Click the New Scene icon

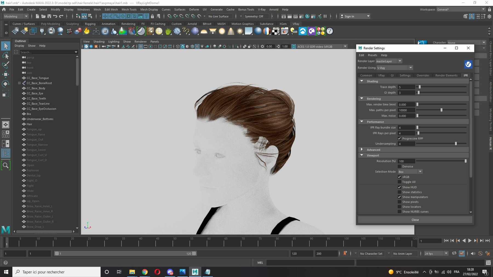tap(37, 16)
